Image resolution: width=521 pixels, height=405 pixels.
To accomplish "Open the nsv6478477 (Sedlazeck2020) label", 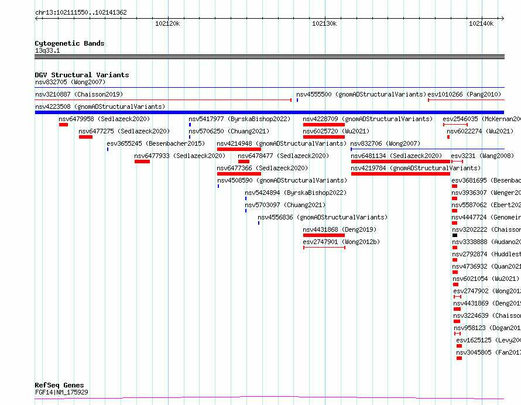I will (x=283, y=156).
